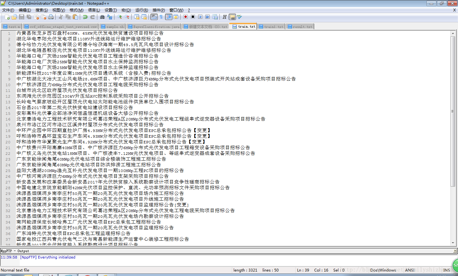458x276 pixels.
Task: Open the 搜索(S) menu
Action: 42,10
